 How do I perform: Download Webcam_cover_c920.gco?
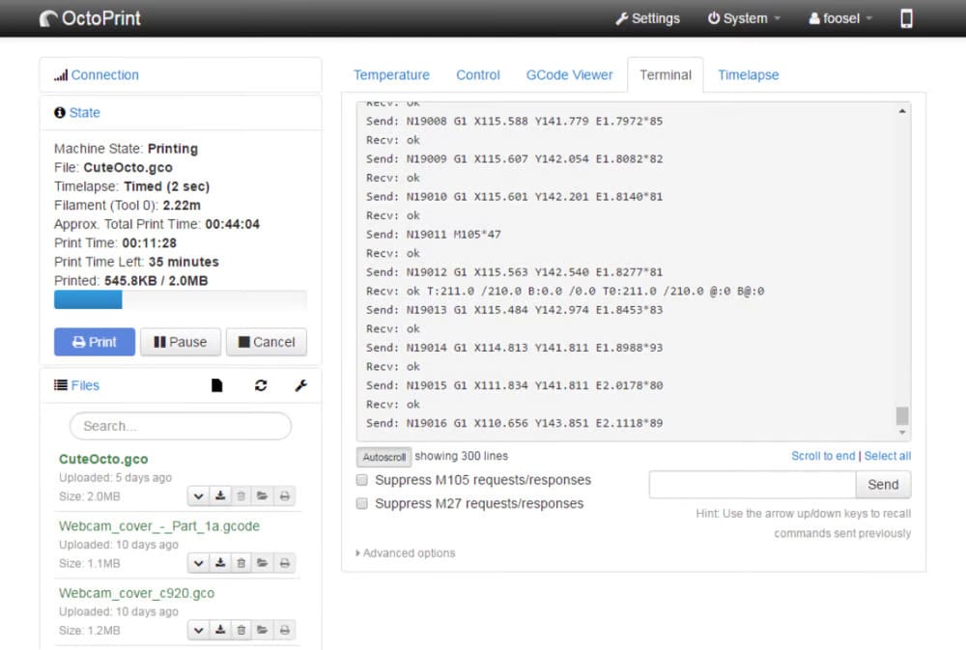pos(220,631)
